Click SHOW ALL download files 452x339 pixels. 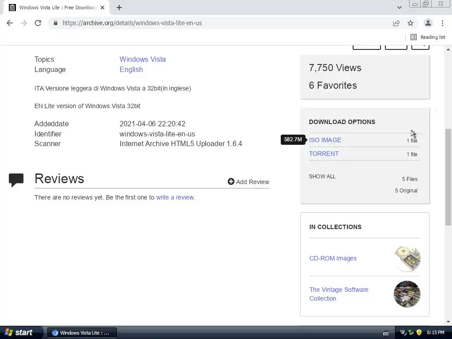tap(322, 177)
